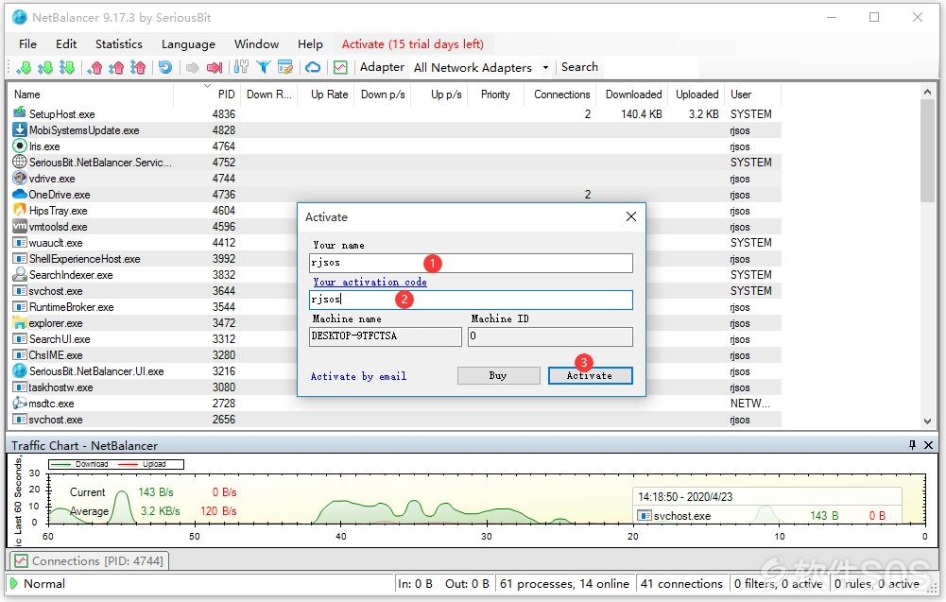Open settings via the wrench tools icon

click(x=241, y=67)
